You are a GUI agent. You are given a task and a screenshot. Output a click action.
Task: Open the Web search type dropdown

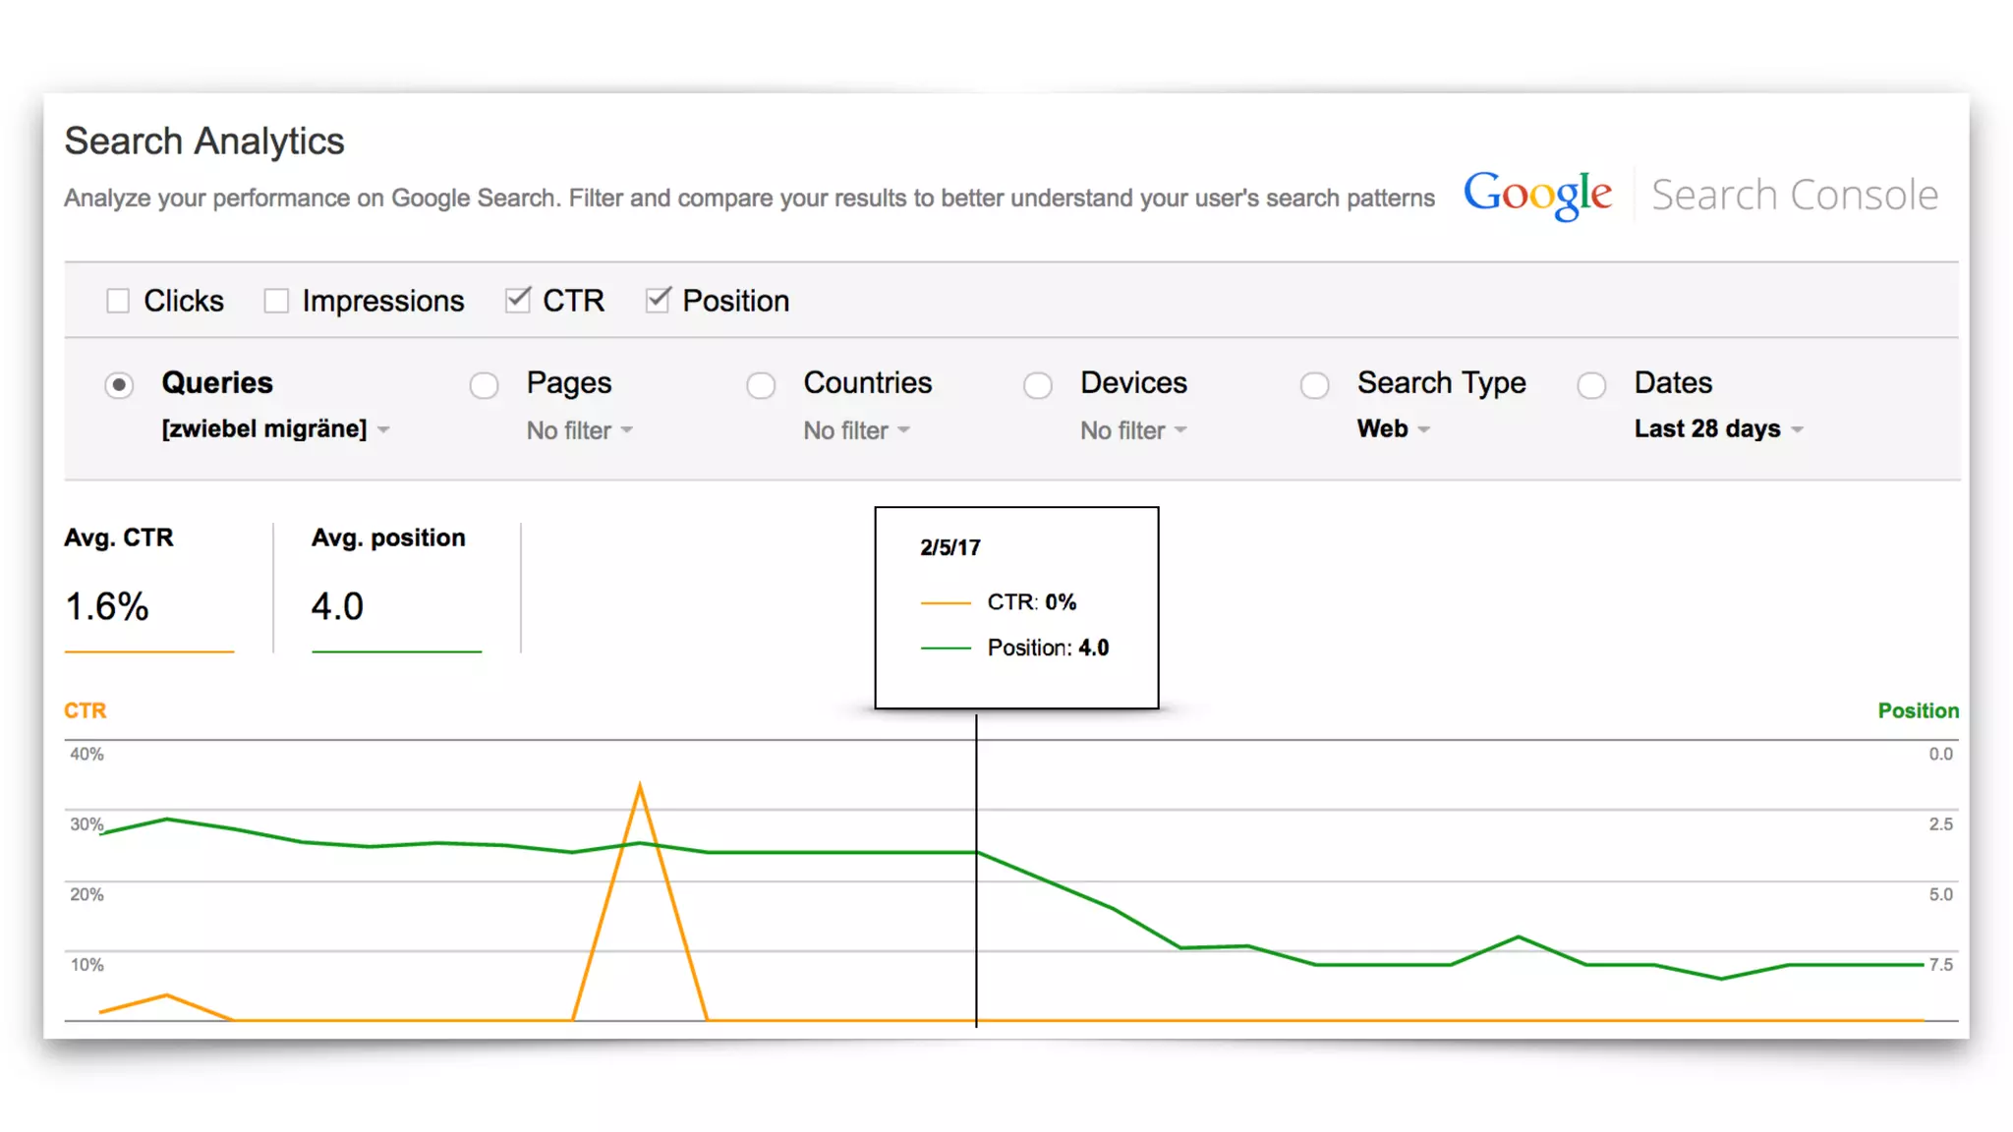1393,429
